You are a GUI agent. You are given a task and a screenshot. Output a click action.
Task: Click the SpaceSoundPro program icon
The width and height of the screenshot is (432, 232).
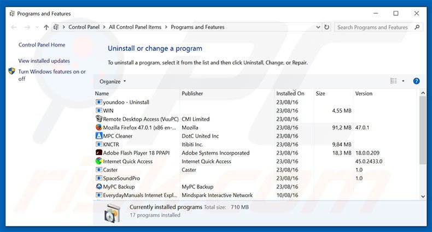coord(98,178)
